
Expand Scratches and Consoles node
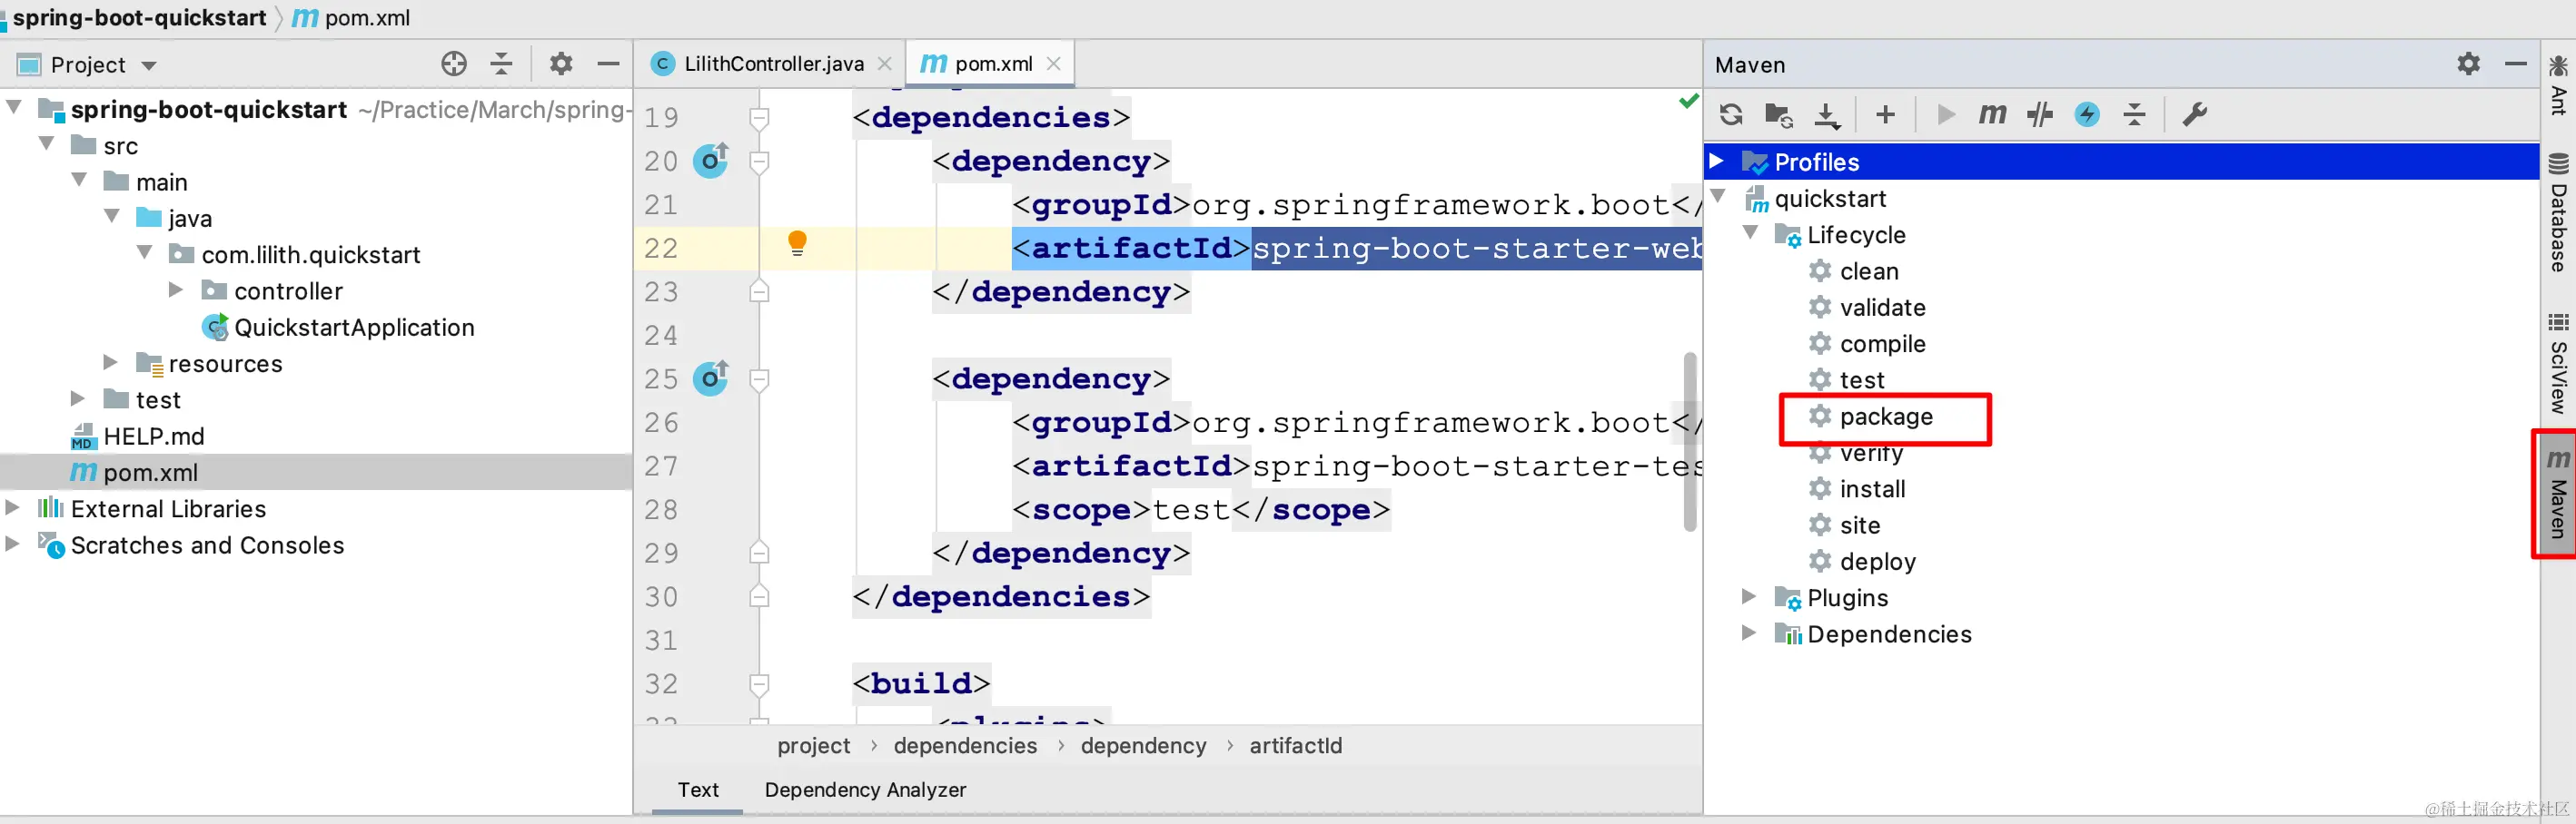coord(13,544)
